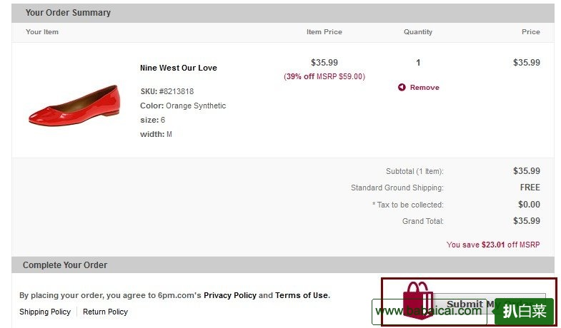View the Return Policy link
The width and height of the screenshot is (561, 328).
point(105,312)
